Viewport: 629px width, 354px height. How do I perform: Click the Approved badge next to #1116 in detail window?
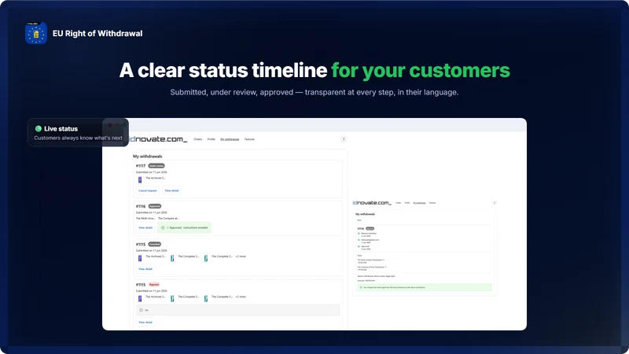(x=370, y=228)
